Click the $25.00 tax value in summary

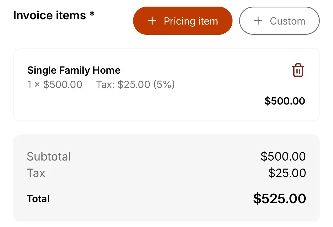pos(287,173)
